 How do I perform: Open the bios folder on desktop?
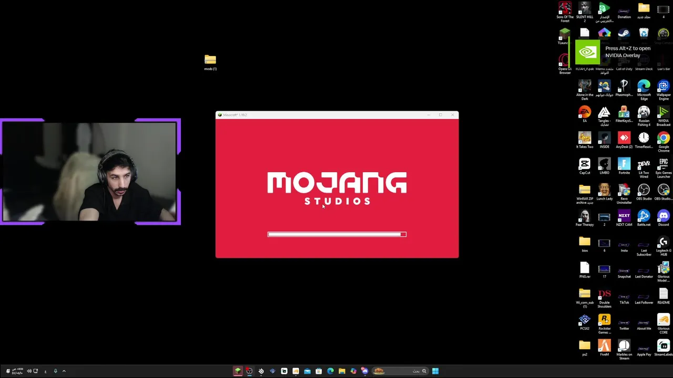tap(585, 244)
